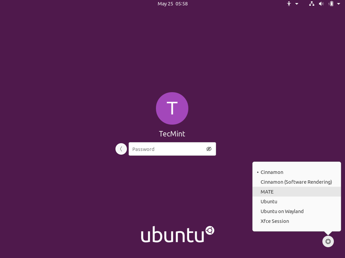
Task: Select Ubuntu on Wayland session
Action: pyautogui.click(x=297, y=211)
